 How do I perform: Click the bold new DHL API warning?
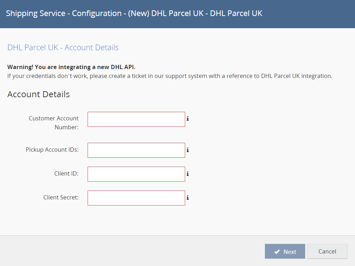71,67
